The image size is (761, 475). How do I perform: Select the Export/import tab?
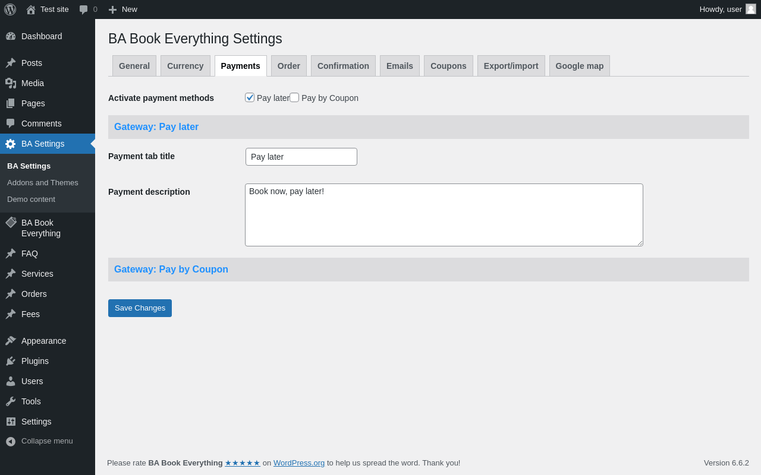[x=511, y=66]
